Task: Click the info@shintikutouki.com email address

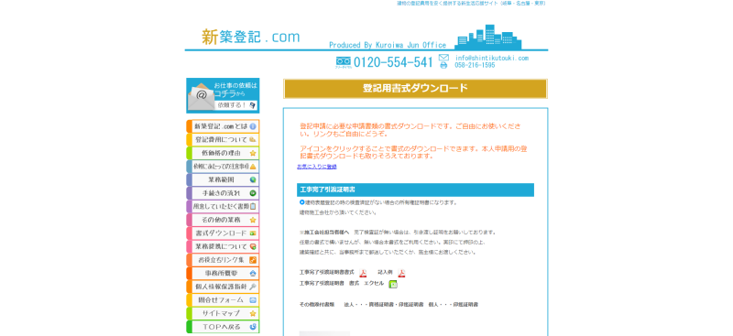Action: click(x=492, y=58)
